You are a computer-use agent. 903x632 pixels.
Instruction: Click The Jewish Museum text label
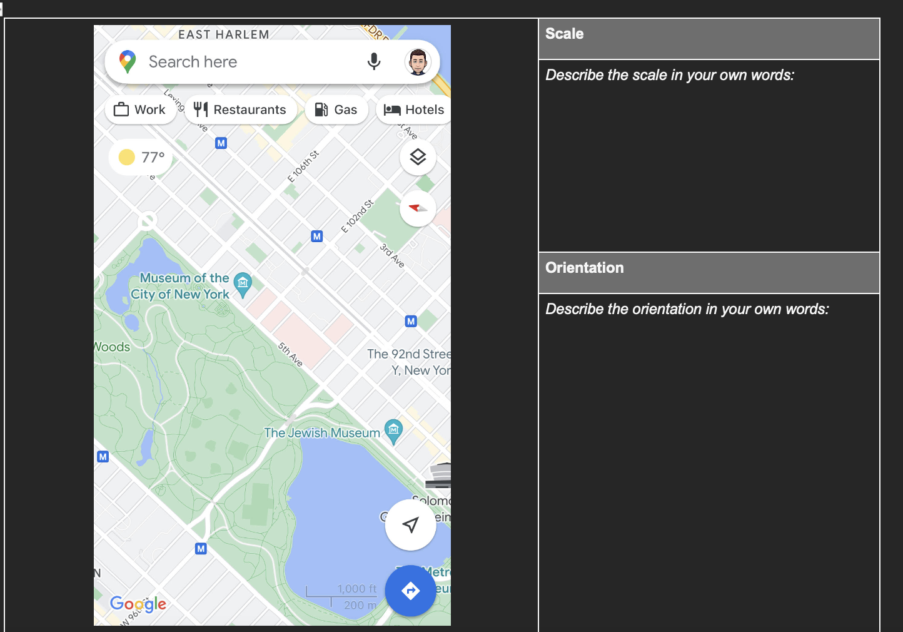coord(322,433)
